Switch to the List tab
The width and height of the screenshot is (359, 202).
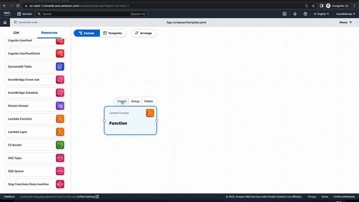(x=16, y=33)
